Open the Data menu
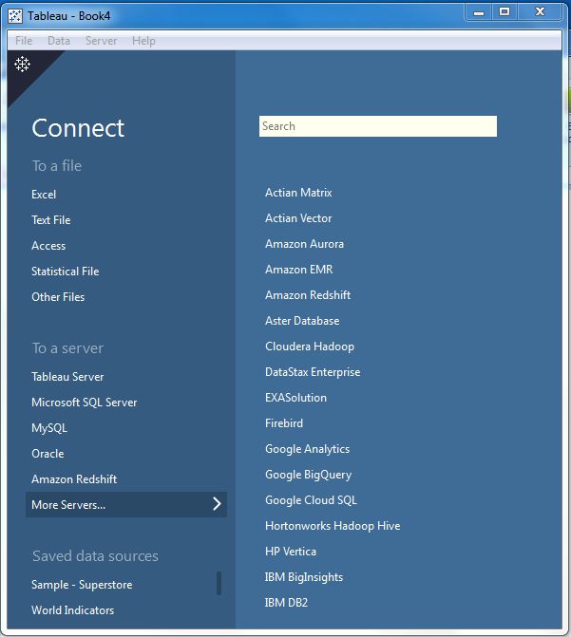This screenshot has height=637, width=571. pos(59,41)
